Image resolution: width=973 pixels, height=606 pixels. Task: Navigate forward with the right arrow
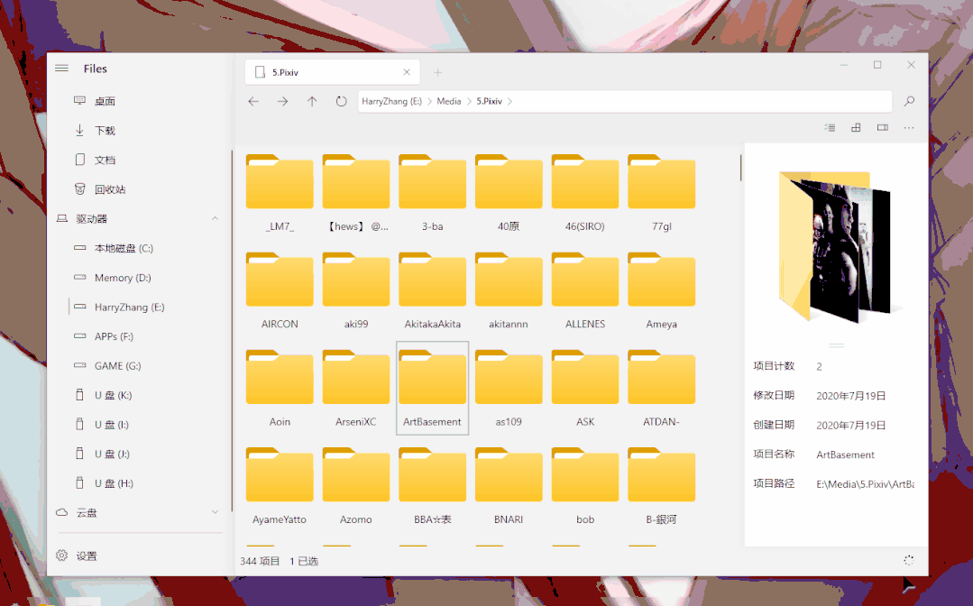282,101
